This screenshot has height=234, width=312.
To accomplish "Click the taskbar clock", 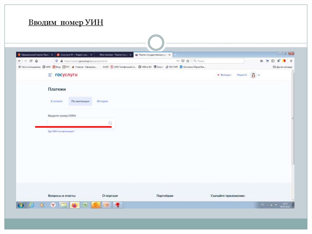I will 285,205.
